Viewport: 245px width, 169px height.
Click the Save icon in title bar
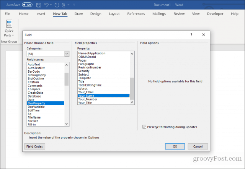pos(39,5)
